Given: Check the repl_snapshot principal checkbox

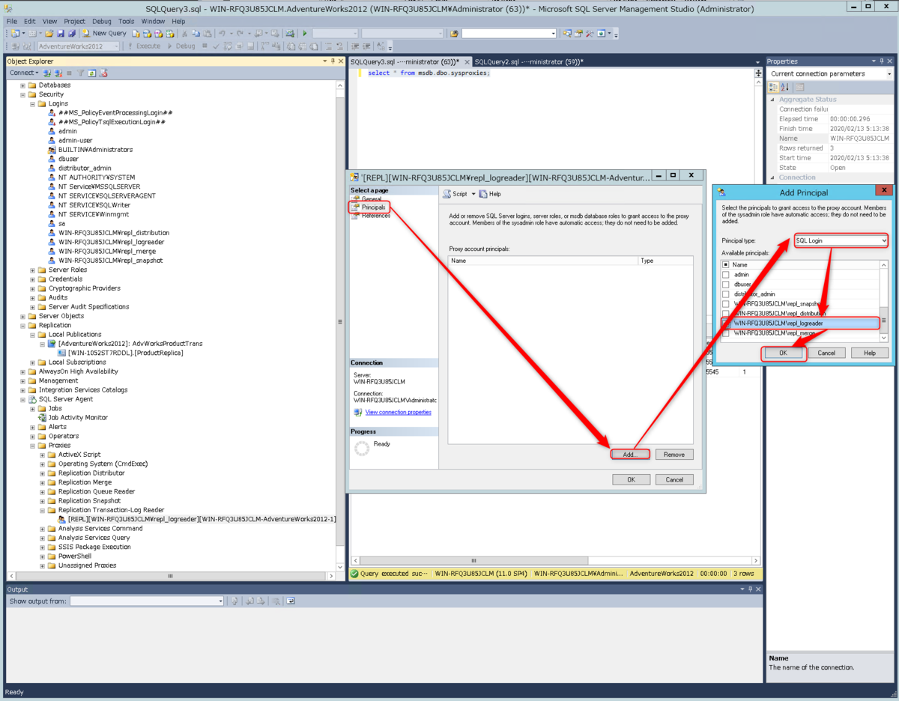Looking at the screenshot, I should [x=725, y=304].
